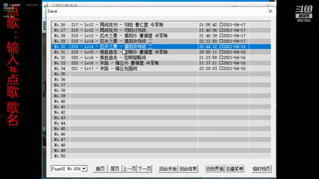319x179 pixels.
Task: Click the timestamp 21:46:39 in row No. 28
Action: point(208,35)
